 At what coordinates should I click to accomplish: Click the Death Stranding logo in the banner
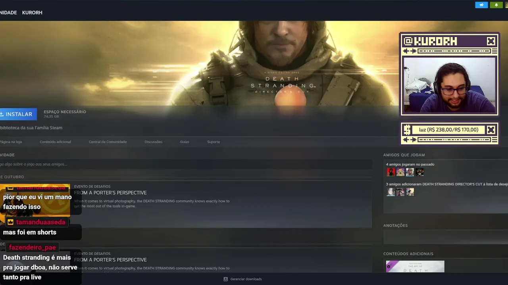283,82
